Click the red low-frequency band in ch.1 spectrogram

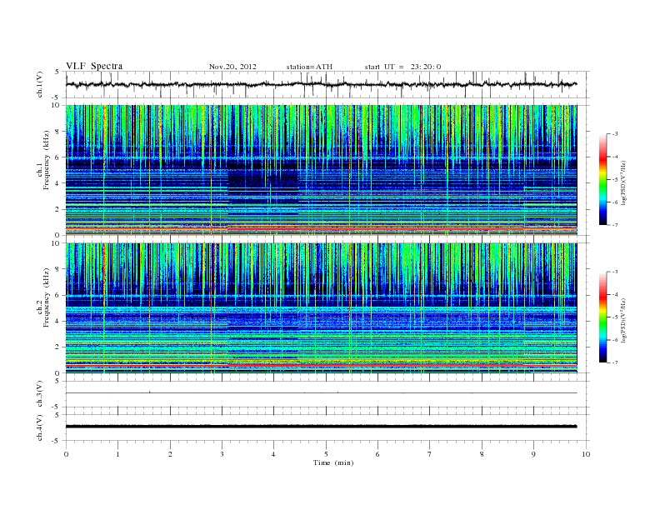coord(321,227)
